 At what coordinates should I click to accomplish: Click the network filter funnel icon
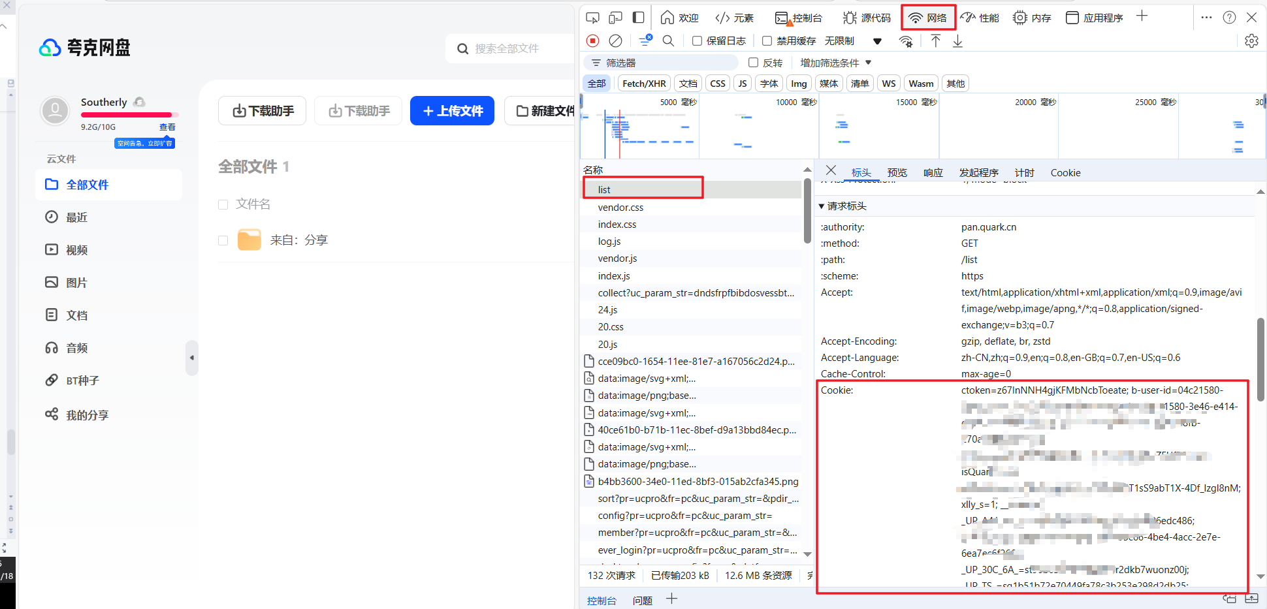point(645,40)
